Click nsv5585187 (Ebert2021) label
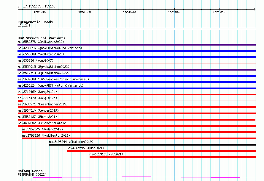264x181 pixels. coord(37,117)
